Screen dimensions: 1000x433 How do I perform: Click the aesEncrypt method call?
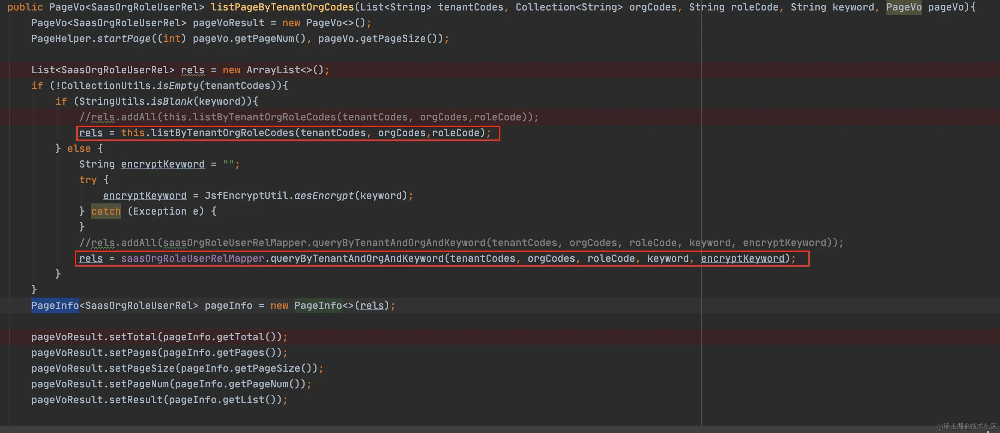(324, 196)
